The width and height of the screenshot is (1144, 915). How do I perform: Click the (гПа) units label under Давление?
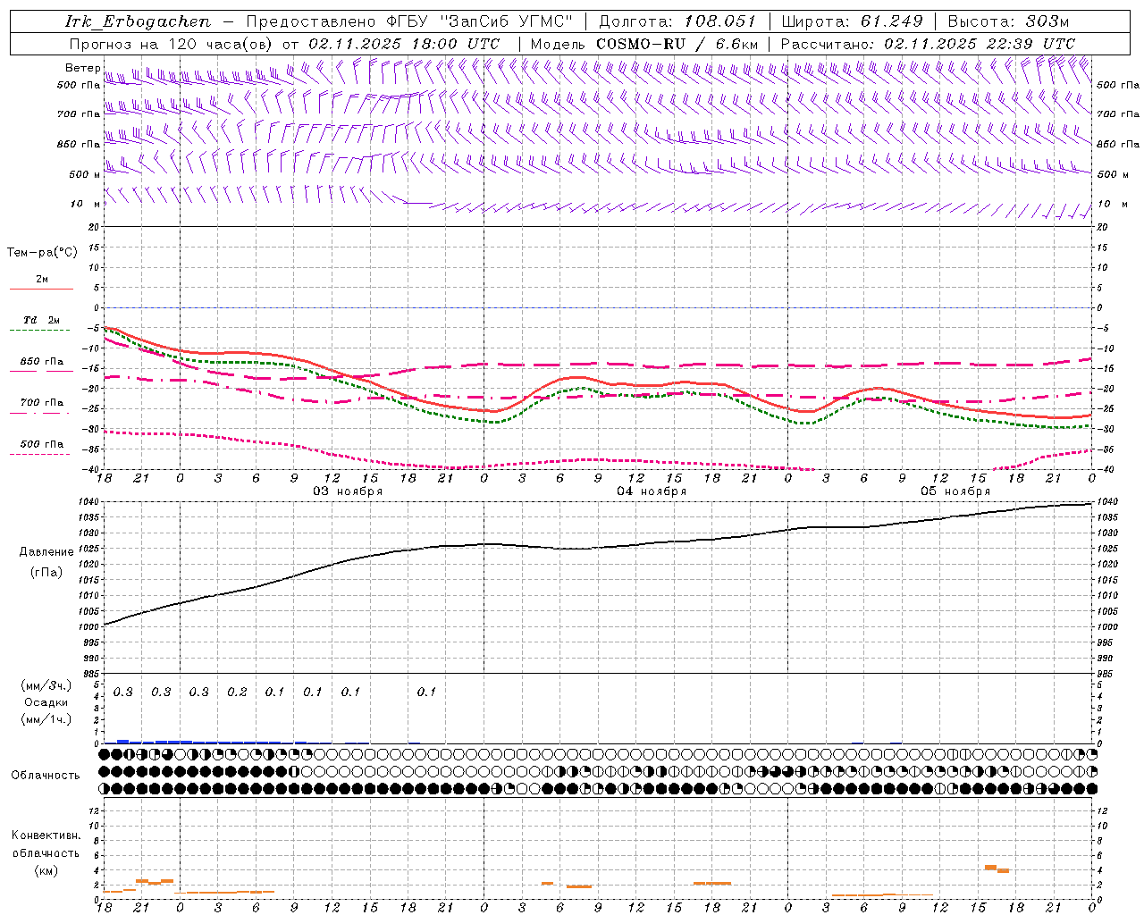[x=46, y=572]
